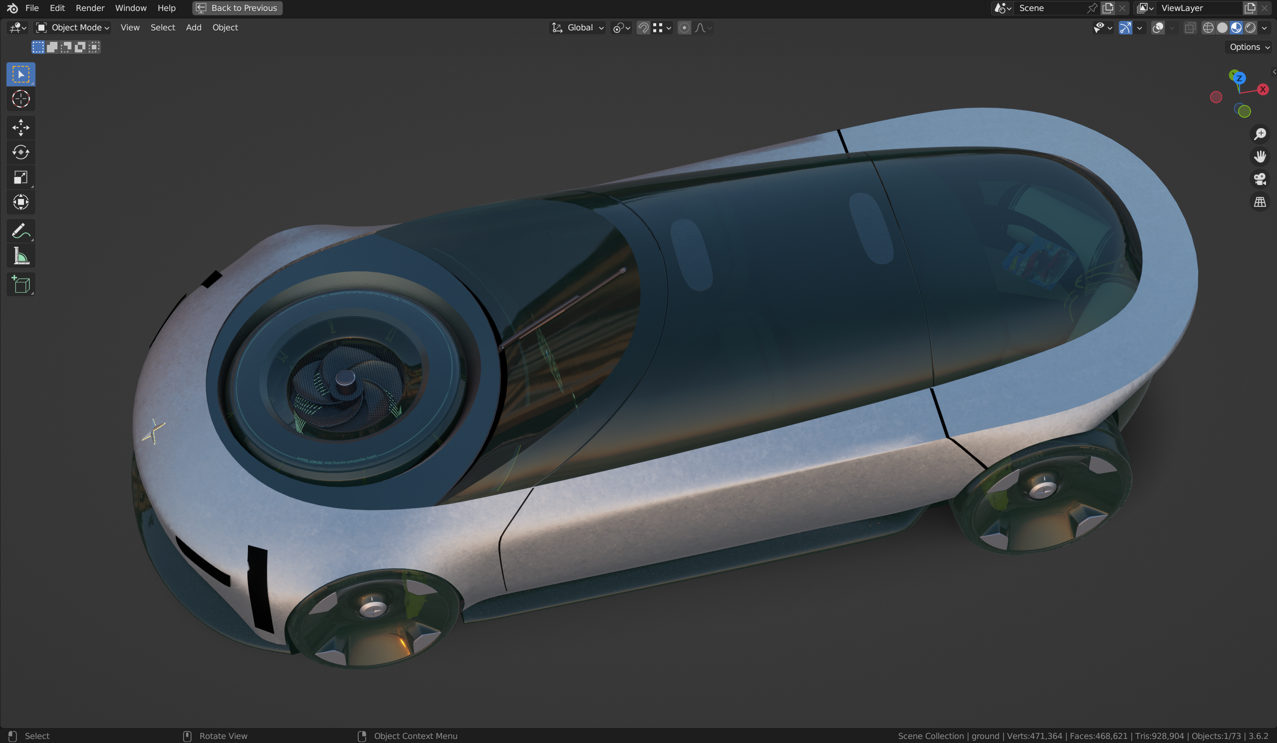Viewport: 1277px width, 743px height.
Task: Activate the Move tool
Action: (20, 128)
